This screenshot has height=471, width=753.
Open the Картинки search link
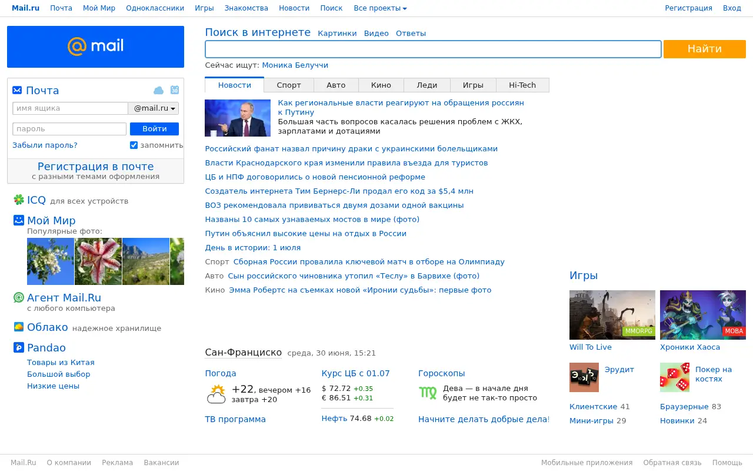(337, 34)
